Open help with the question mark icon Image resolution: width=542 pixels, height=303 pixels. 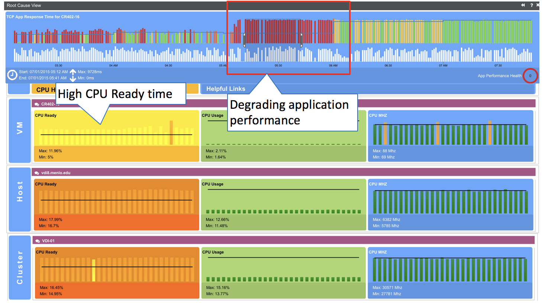532,5
